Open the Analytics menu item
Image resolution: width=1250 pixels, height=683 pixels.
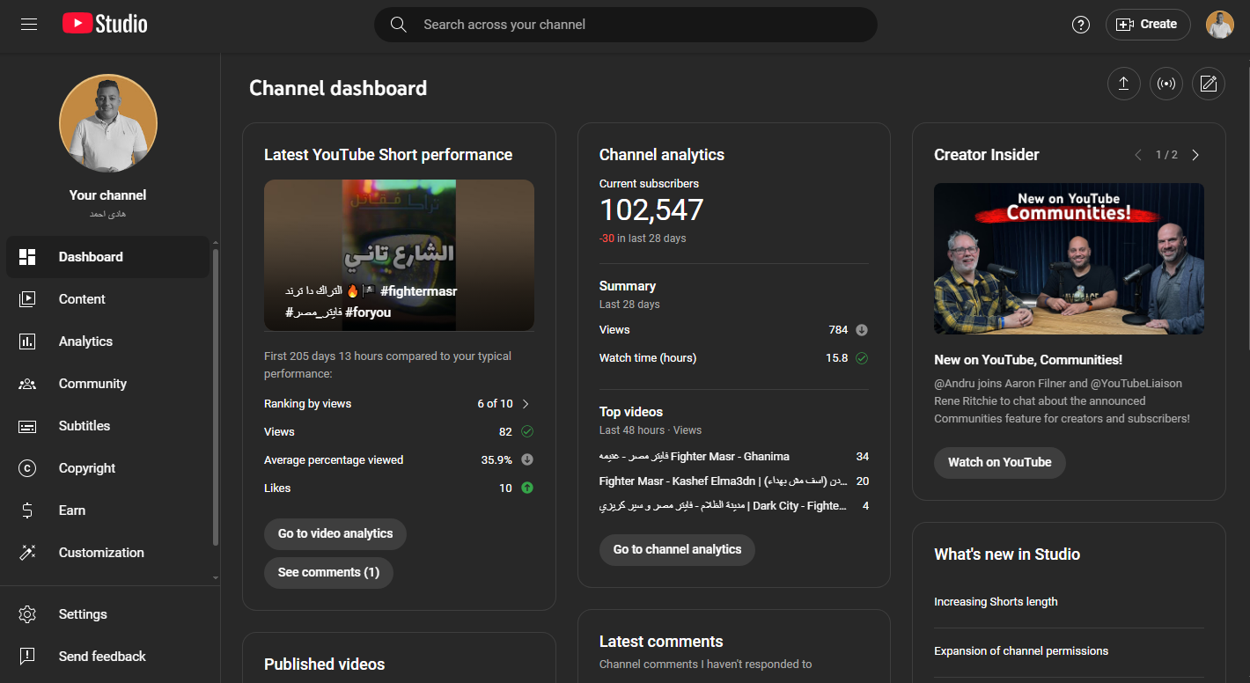(x=107, y=341)
